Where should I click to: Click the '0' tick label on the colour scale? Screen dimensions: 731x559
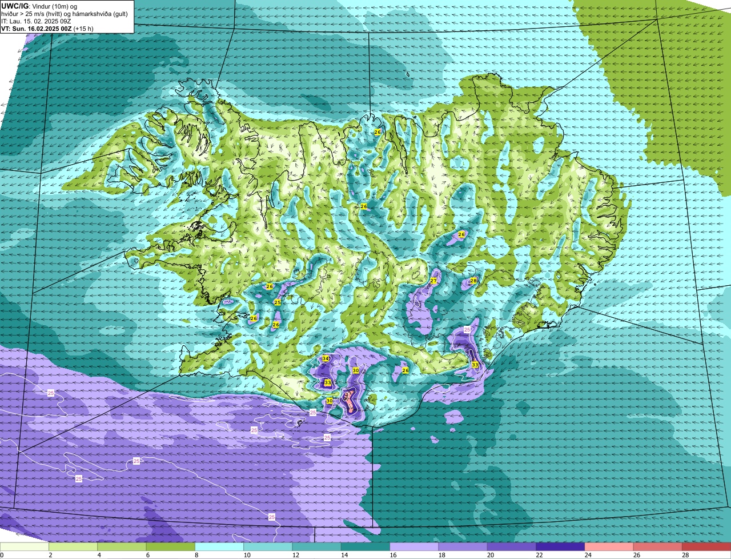coord(2,555)
